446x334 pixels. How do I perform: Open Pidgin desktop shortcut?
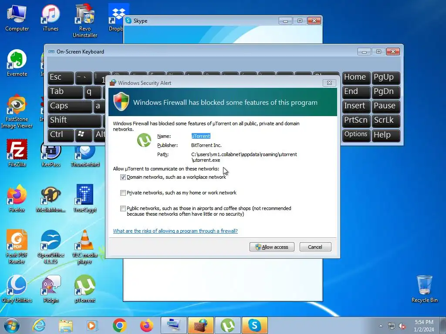(51, 289)
